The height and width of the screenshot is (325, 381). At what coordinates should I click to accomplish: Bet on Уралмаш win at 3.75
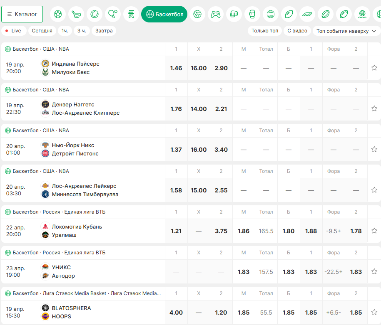tap(221, 231)
